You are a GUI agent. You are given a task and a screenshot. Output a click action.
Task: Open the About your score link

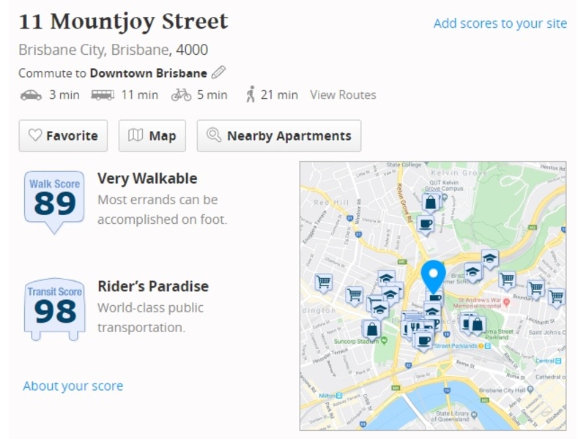pos(73,386)
